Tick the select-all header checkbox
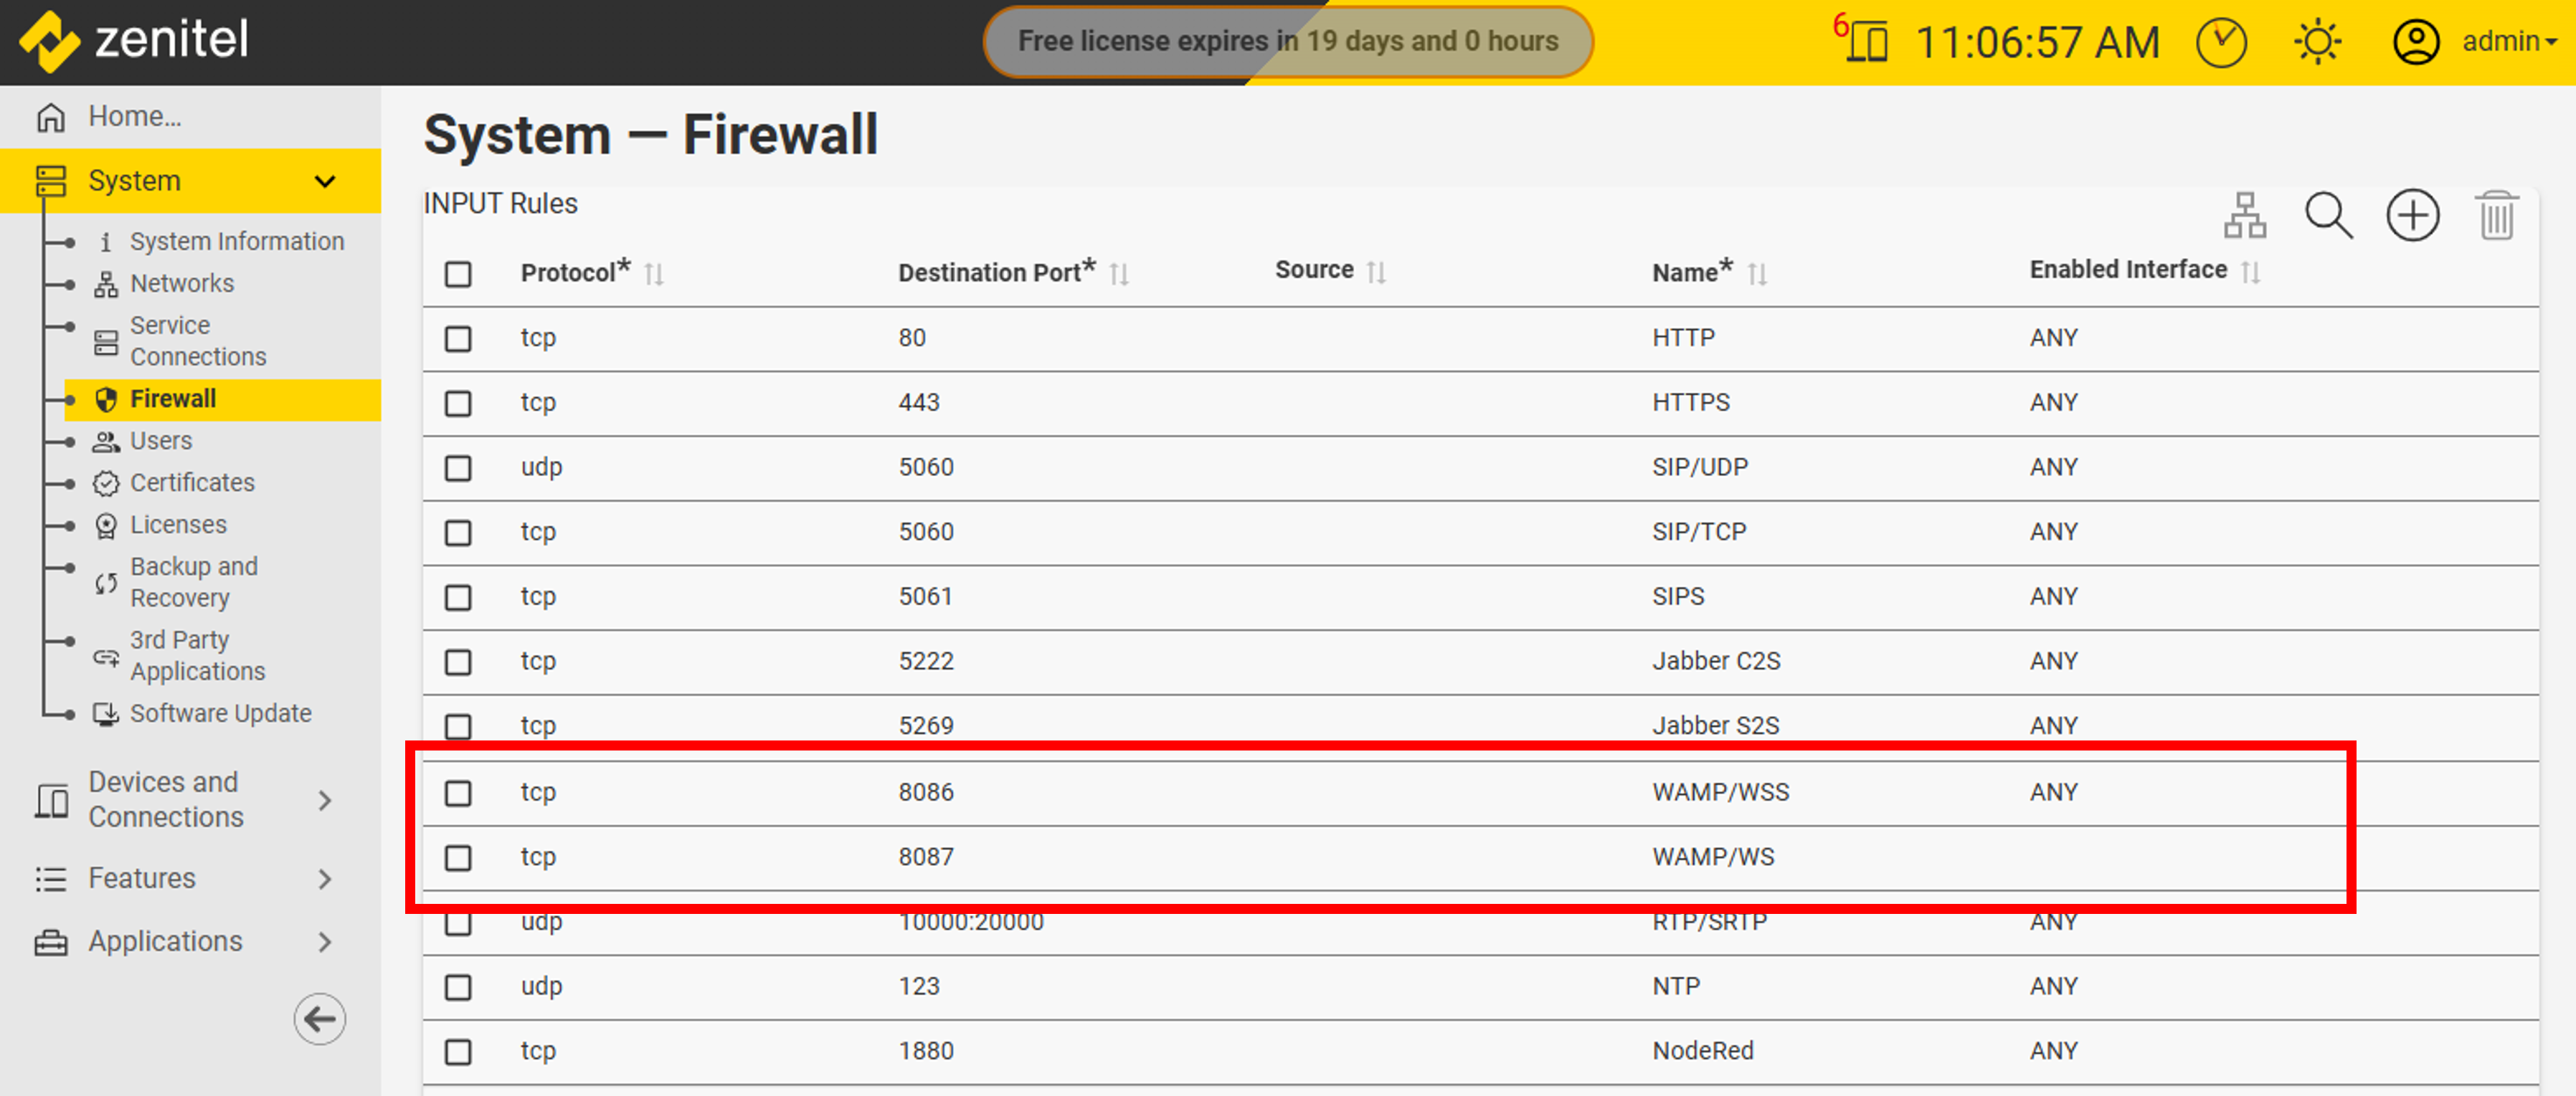The height and width of the screenshot is (1096, 2576). click(x=458, y=274)
